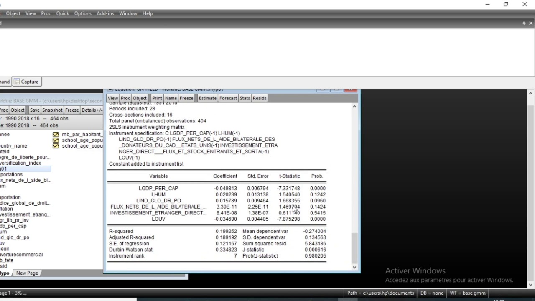Click the LHUM variable row label
Image resolution: width=535 pixels, height=301 pixels.
158,194
